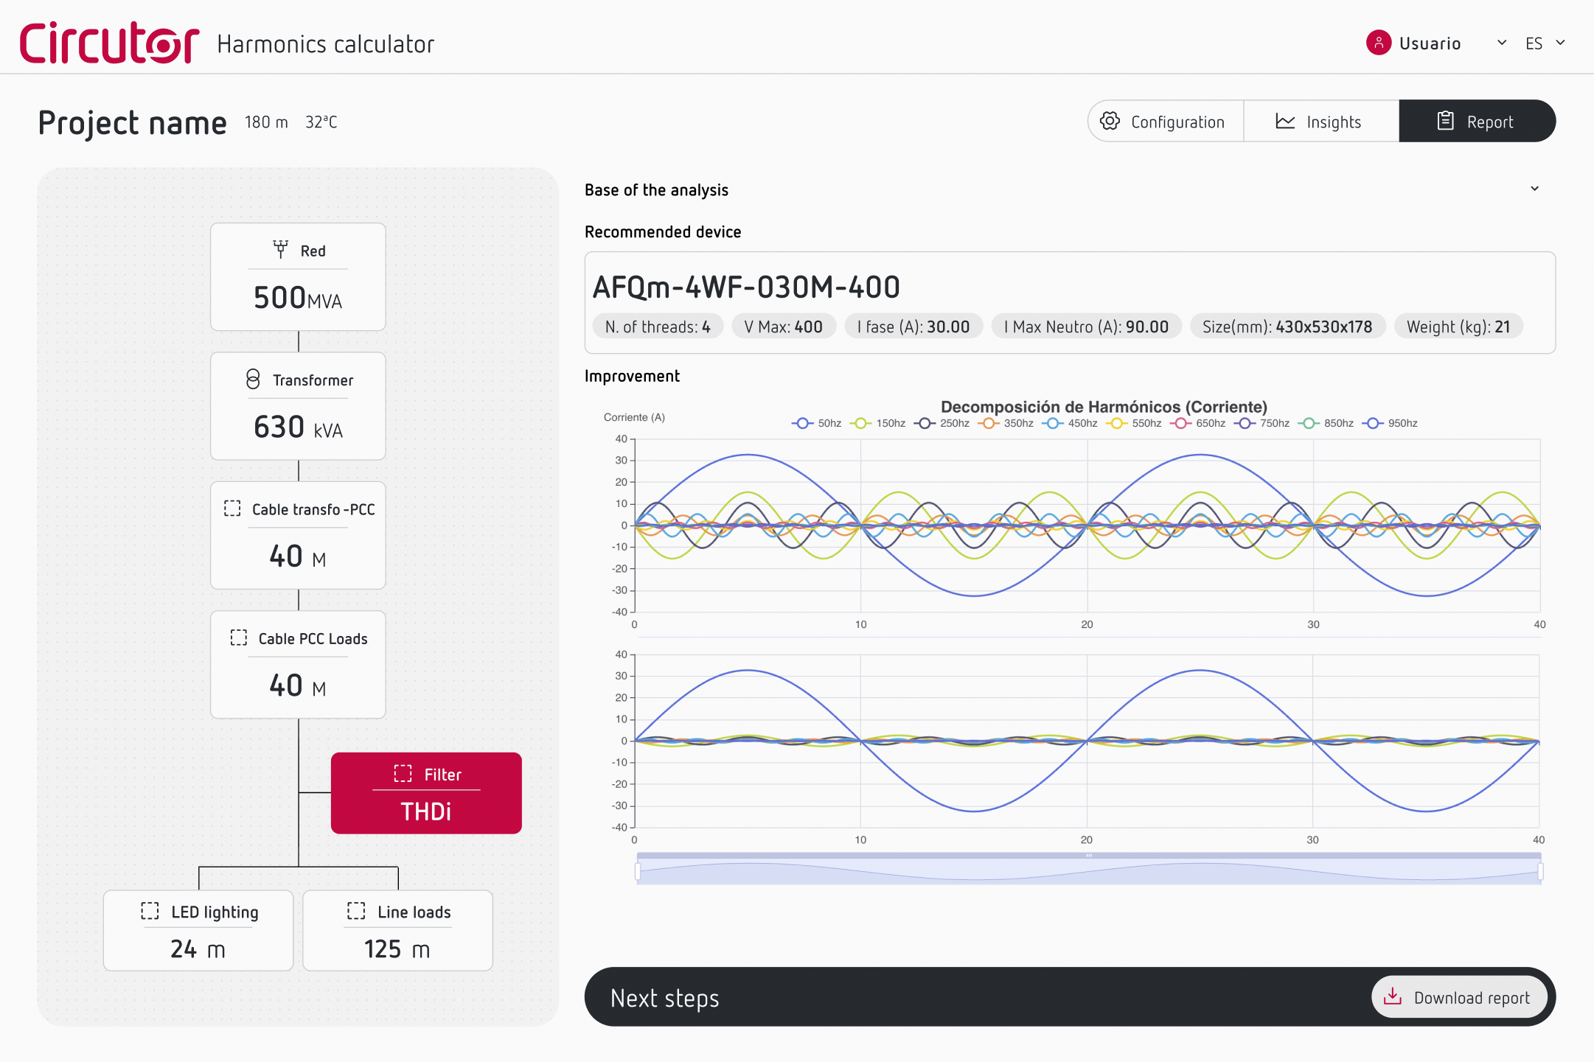1594x1062 pixels.
Task: Click the Line loads node icon
Action: (x=356, y=911)
